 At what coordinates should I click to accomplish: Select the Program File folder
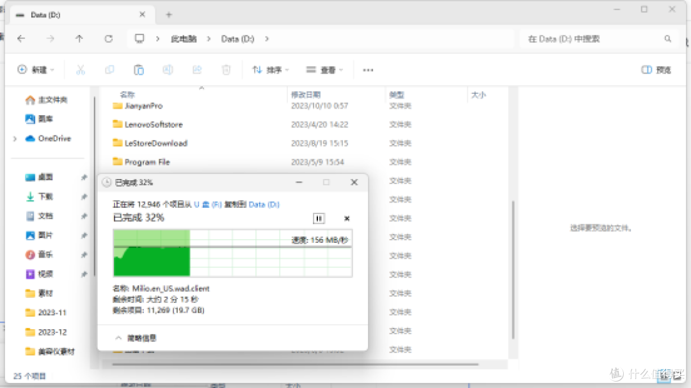click(141, 162)
